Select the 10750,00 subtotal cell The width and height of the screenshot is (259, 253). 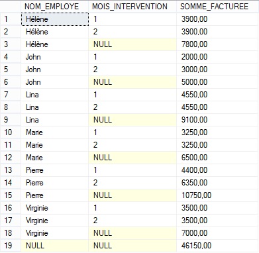[x=218, y=195]
